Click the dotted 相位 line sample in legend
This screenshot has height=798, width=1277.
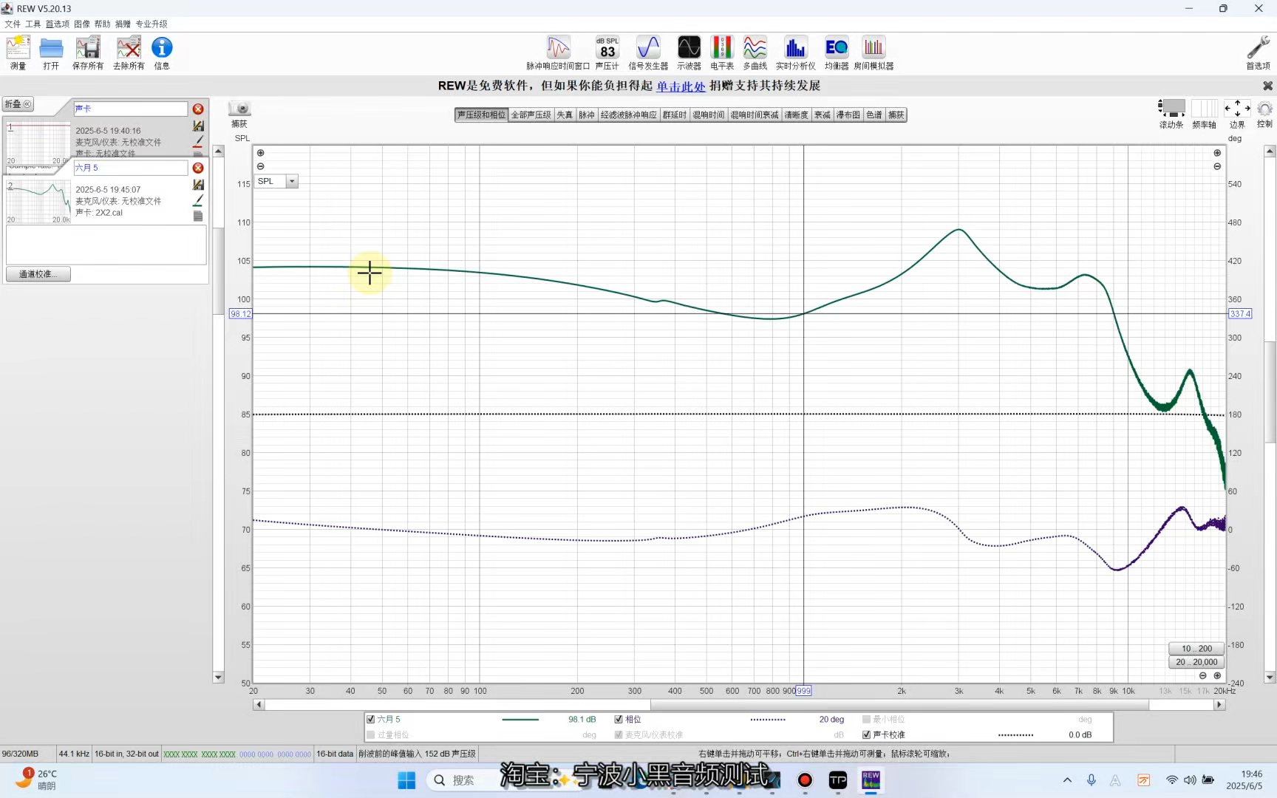pos(768,719)
